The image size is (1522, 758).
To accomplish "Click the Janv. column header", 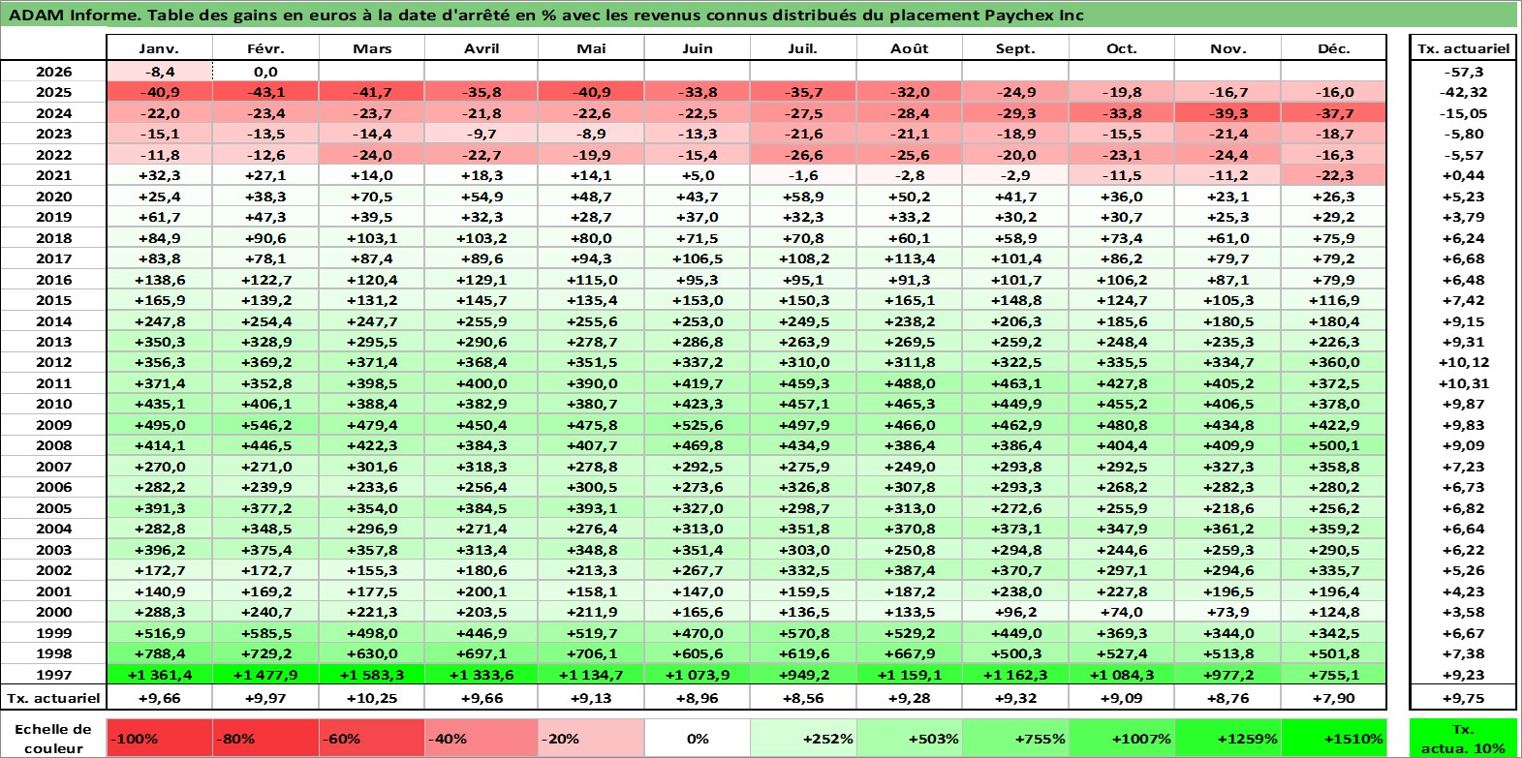I will point(159,48).
